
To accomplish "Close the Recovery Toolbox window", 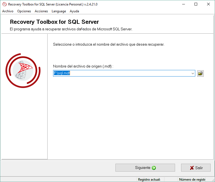I will tap(208, 4).
